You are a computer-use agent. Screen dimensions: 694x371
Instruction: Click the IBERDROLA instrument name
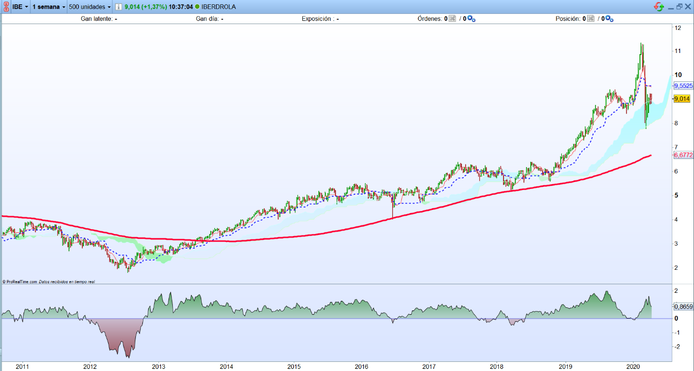click(x=218, y=7)
